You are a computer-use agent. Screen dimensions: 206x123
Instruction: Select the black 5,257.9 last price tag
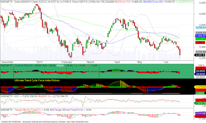coord(200,55)
